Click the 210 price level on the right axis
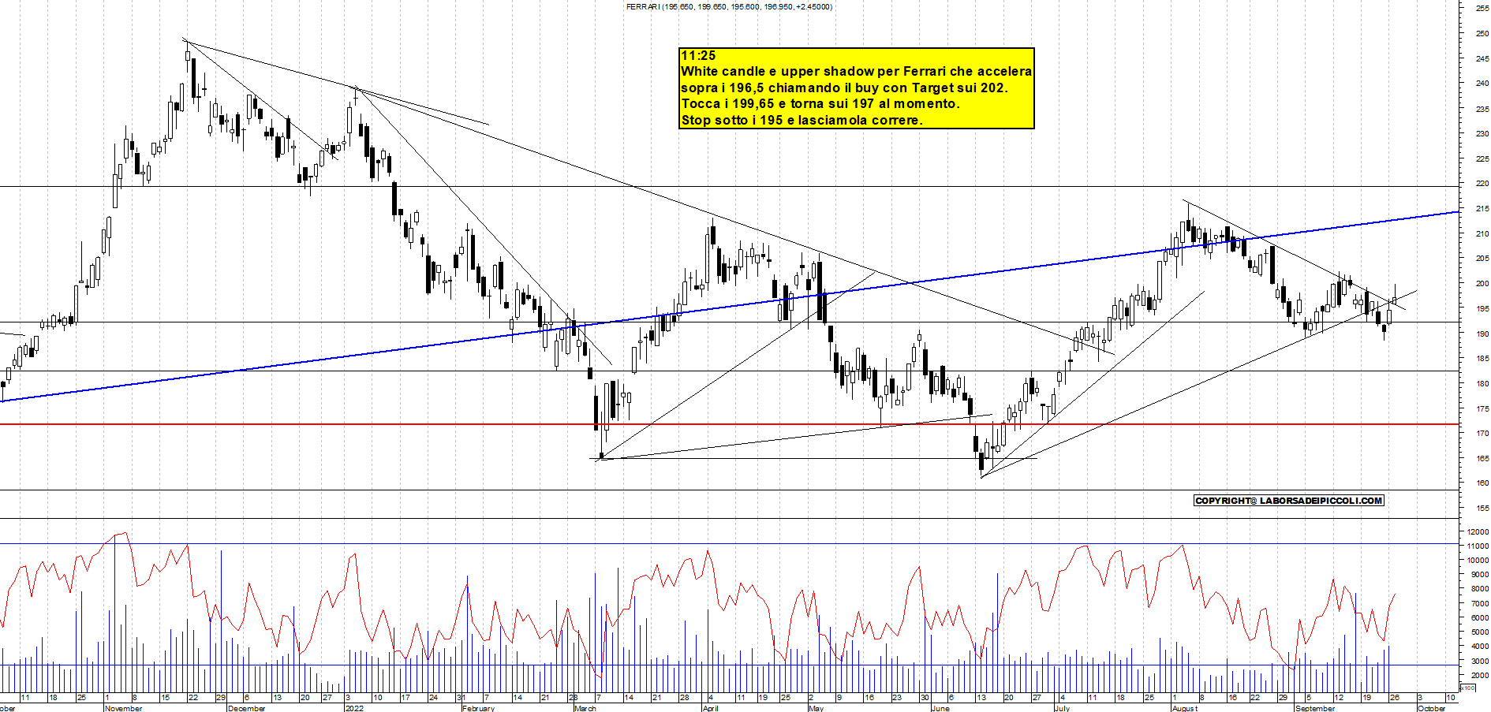The width and height of the screenshot is (1491, 712). click(1482, 233)
